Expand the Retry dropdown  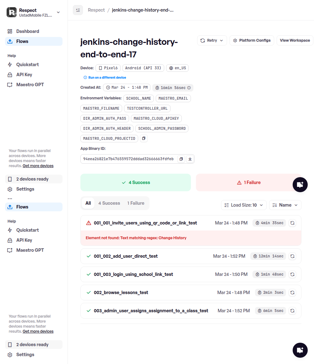(212, 40)
